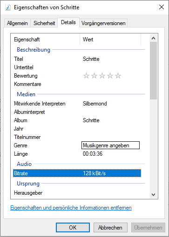Select the Herausgeber property row
169x237 pixels.
77,193
